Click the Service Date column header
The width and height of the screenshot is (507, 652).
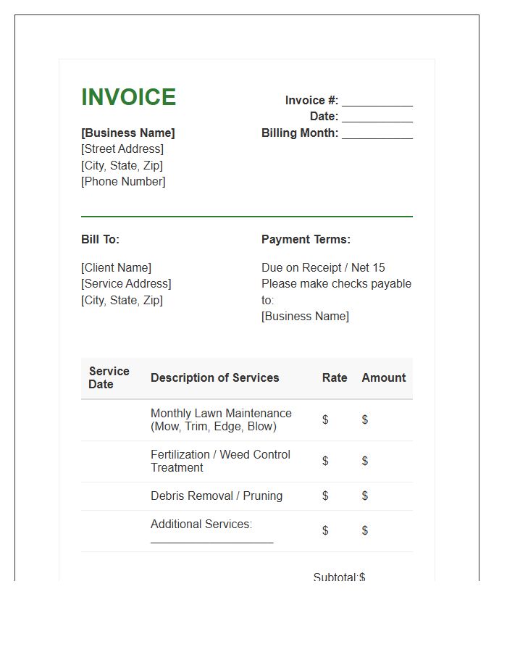(109, 377)
